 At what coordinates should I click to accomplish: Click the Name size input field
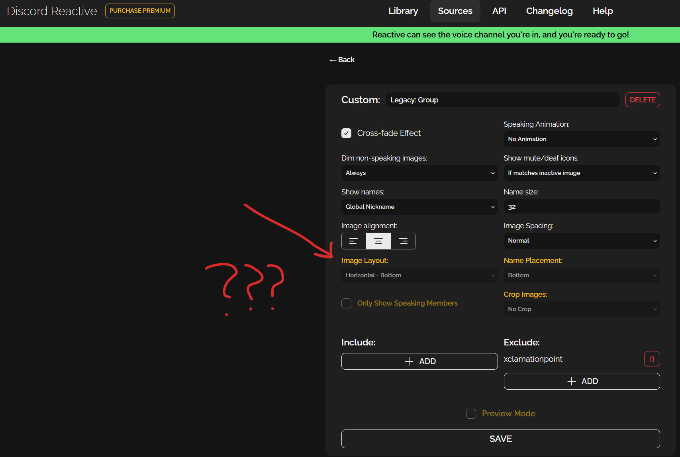[x=582, y=207]
